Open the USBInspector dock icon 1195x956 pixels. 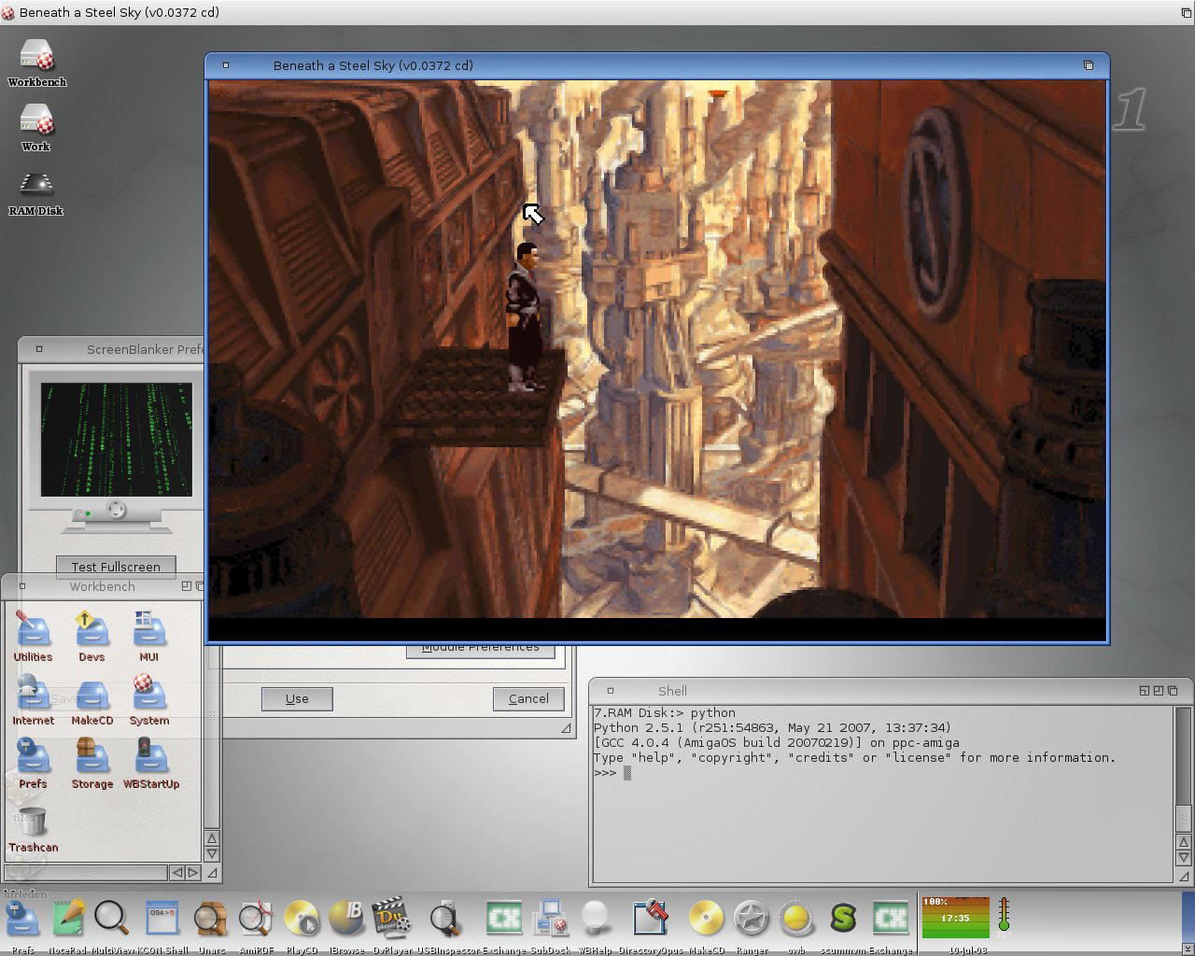[445, 919]
